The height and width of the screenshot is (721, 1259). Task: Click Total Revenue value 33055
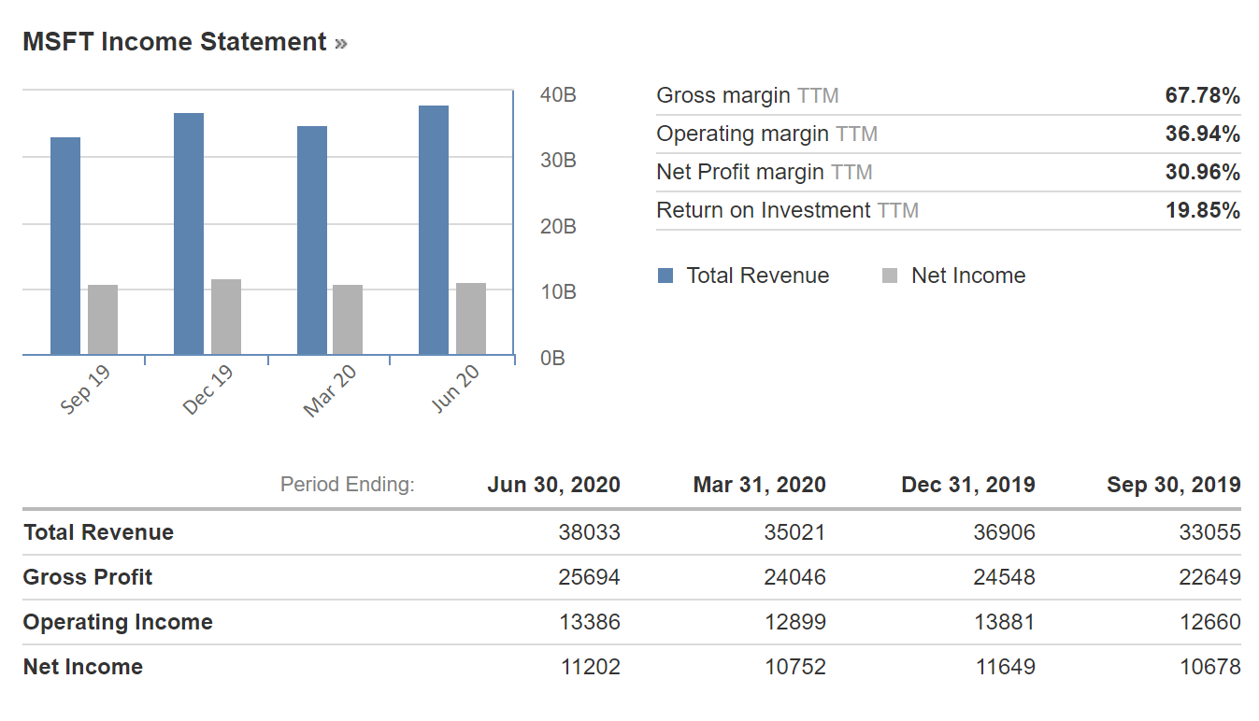1210,532
